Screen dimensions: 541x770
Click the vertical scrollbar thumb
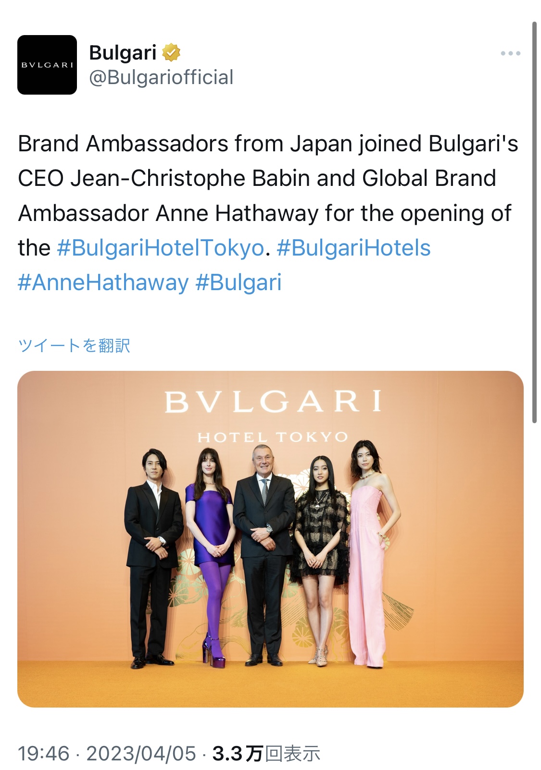tap(534, 222)
